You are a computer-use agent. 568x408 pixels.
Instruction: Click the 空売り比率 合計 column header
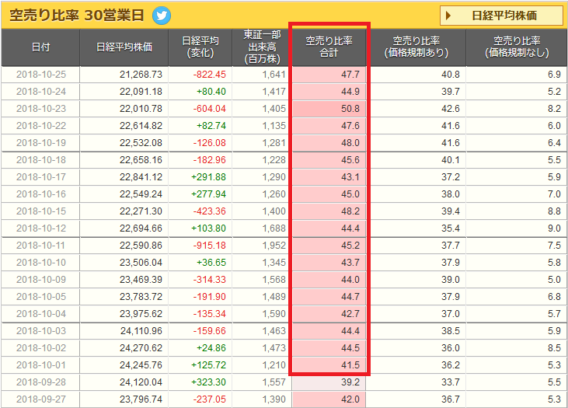pyautogui.click(x=329, y=47)
